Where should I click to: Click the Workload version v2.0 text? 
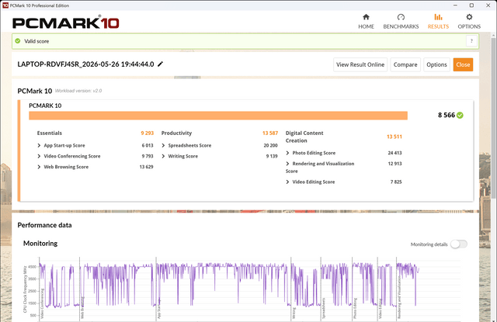pos(78,91)
